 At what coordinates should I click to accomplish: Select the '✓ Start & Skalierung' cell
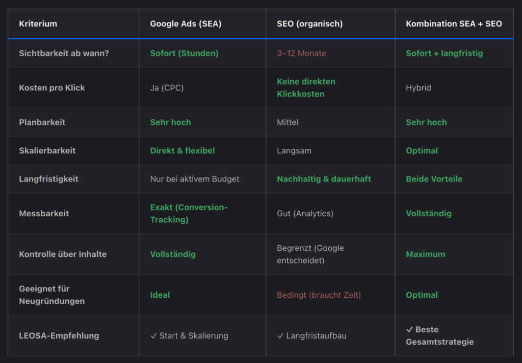point(189,335)
